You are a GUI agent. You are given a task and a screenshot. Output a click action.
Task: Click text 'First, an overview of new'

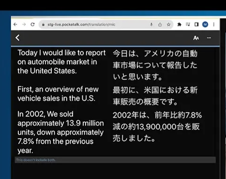58,89
